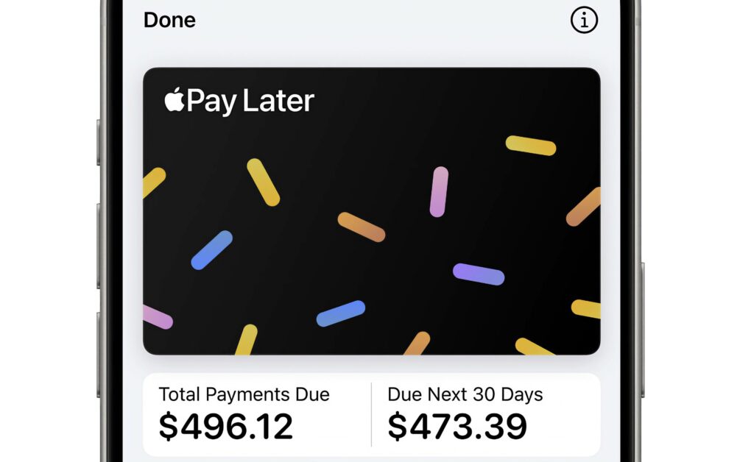Image resolution: width=754 pixels, height=462 pixels.
Task: Tap the Done button
Action: (169, 20)
